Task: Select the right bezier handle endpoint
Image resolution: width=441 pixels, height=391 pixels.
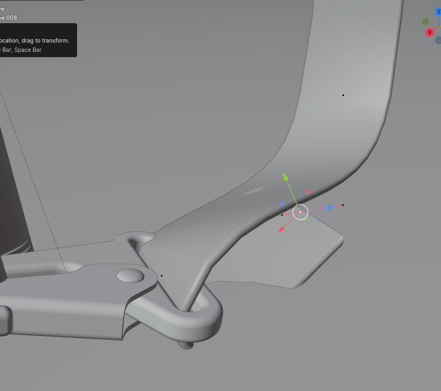Action: coord(342,205)
